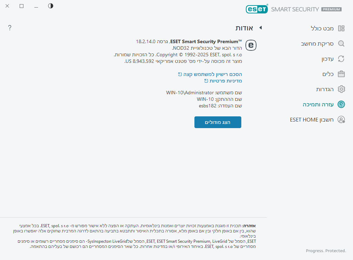Screen dimensions: 353x260
Task: Click the Progress. Protected. slogan
Action: point(326,251)
